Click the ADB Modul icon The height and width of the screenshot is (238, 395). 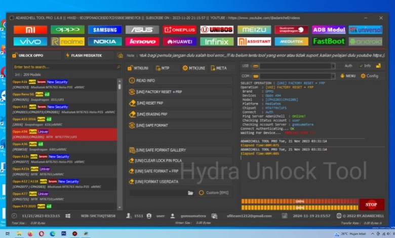click(x=329, y=29)
